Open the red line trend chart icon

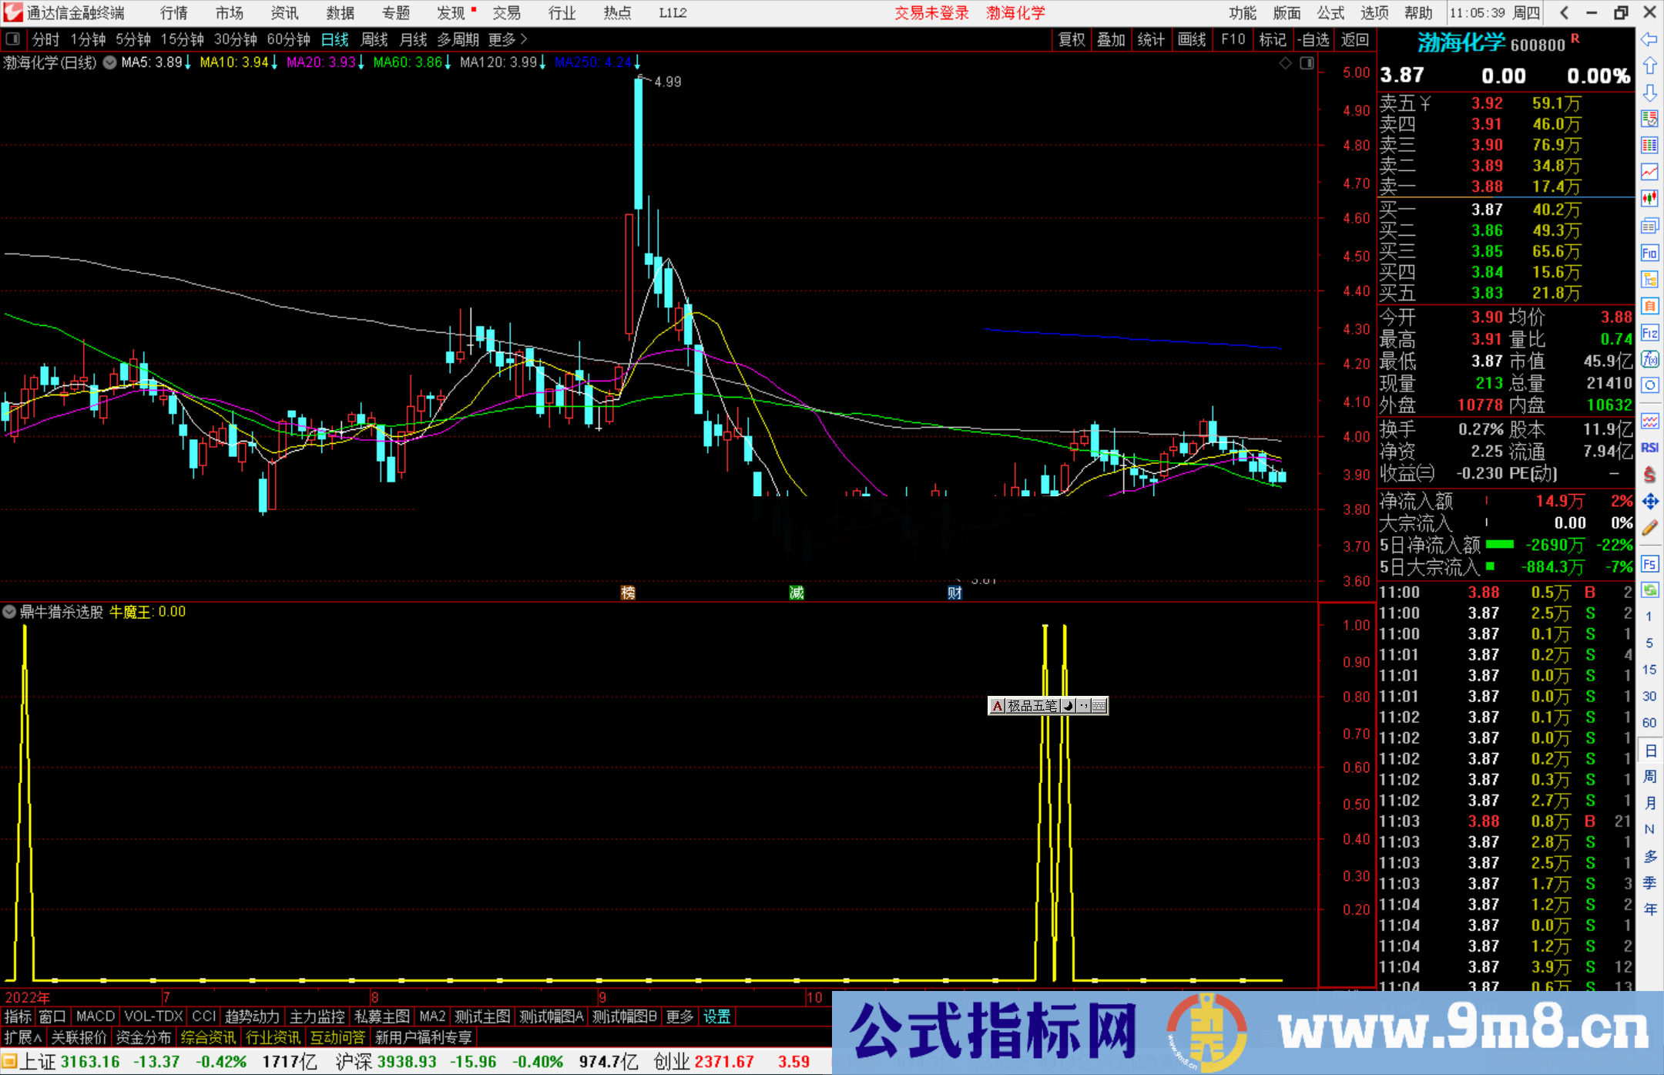[x=1649, y=172]
